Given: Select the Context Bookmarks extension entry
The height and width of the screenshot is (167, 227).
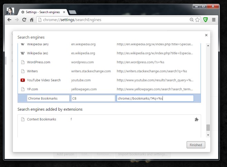Looking at the screenshot, I should click(x=41, y=119).
